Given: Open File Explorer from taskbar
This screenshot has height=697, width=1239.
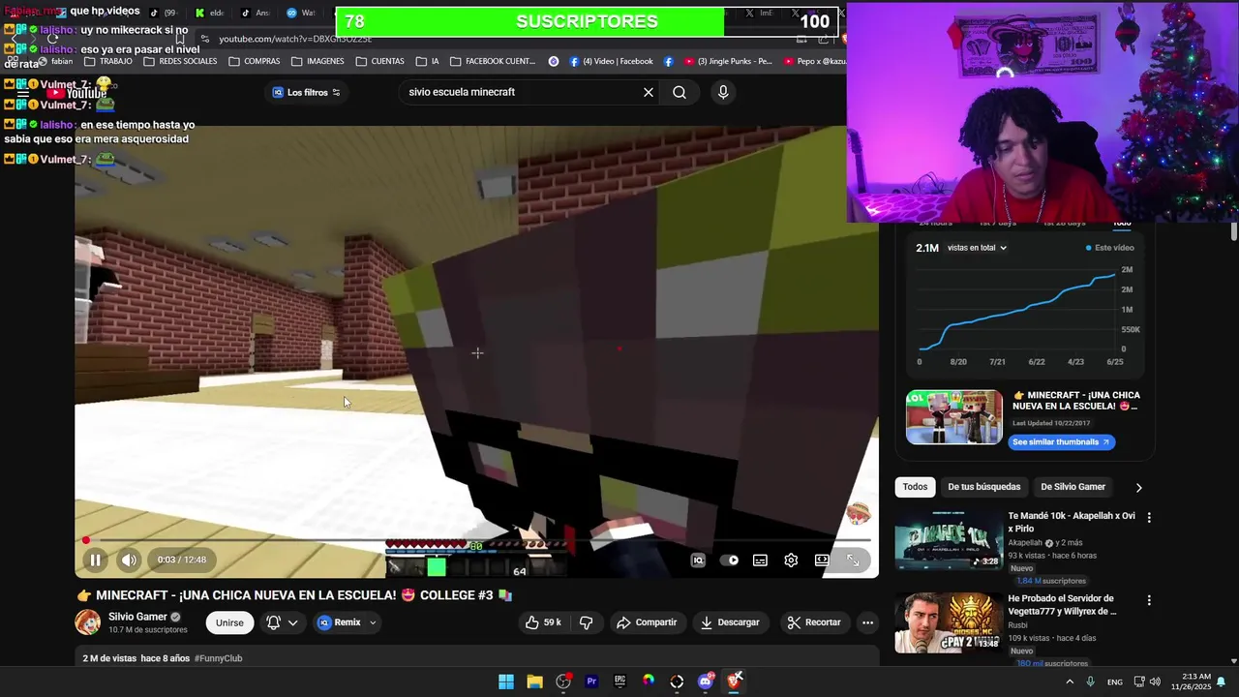Looking at the screenshot, I should [534, 682].
